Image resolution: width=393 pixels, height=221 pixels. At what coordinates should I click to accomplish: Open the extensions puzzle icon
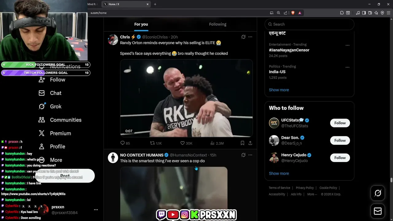point(342,13)
